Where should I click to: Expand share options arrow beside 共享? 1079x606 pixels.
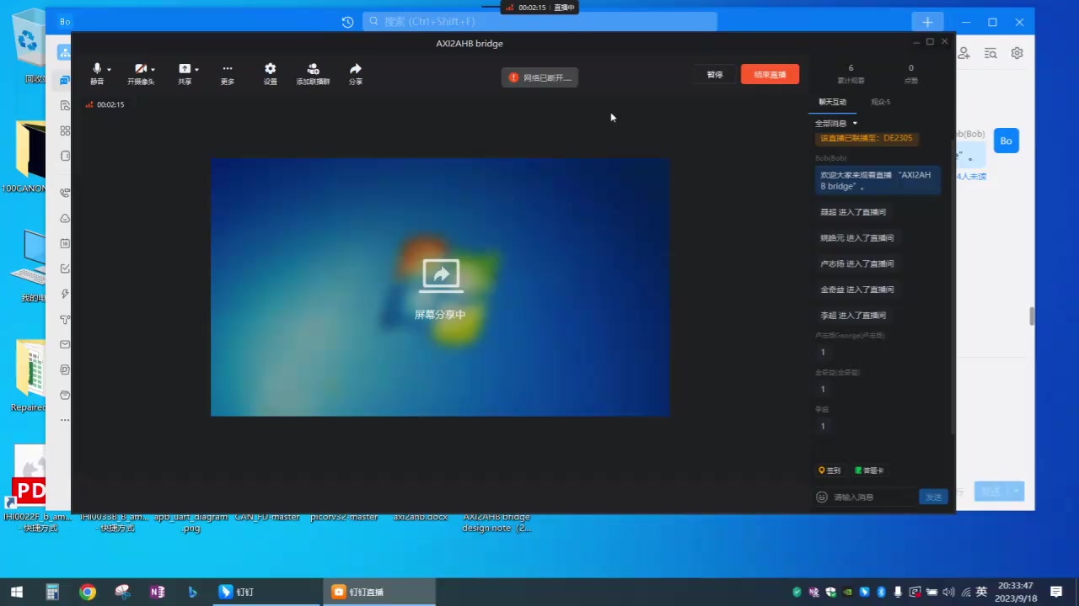click(196, 70)
